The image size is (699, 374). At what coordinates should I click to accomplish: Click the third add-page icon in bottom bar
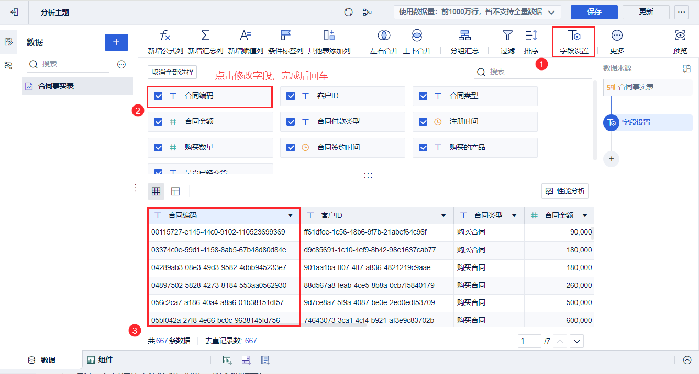click(x=265, y=360)
